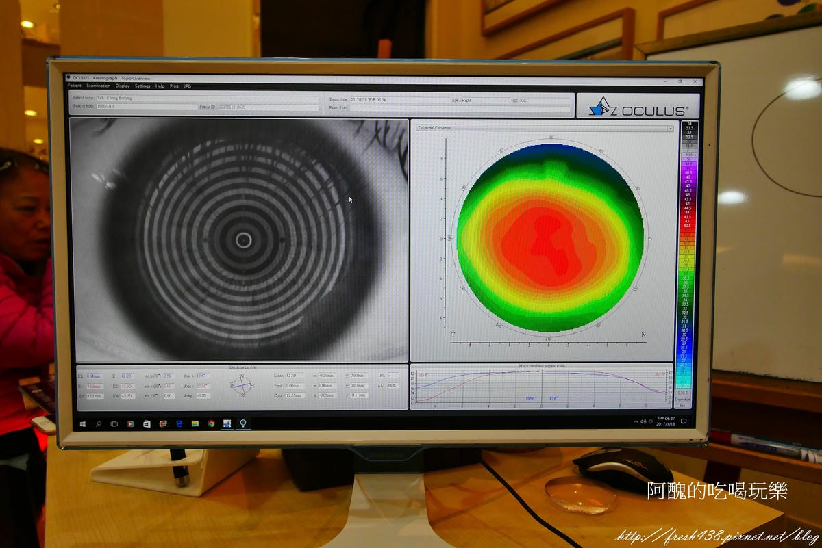Open the Print menu
822x548 pixels.
(174, 86)
